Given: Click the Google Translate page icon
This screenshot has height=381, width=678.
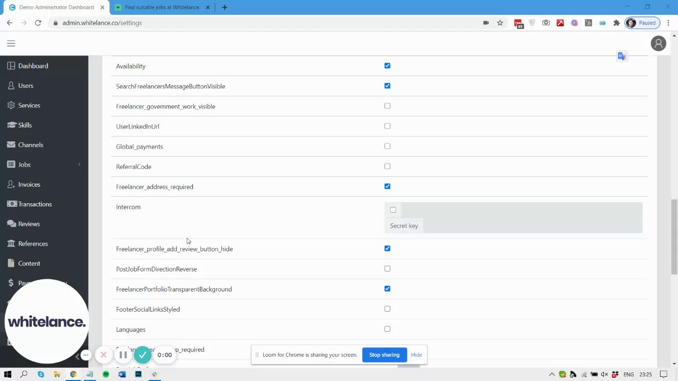Looking at the screenshot, I should 622,56.
